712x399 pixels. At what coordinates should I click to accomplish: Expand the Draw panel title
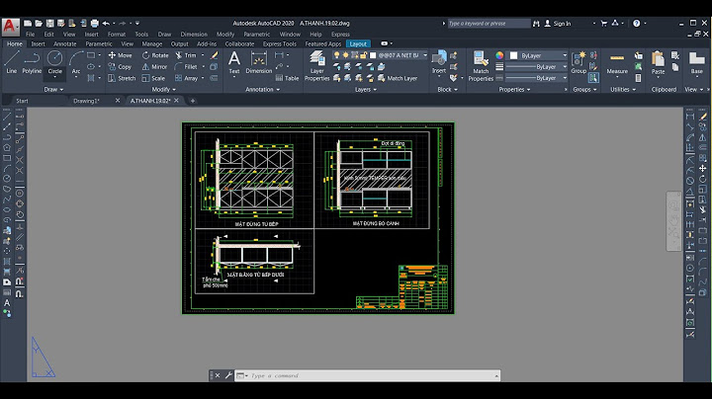[53, 89]
